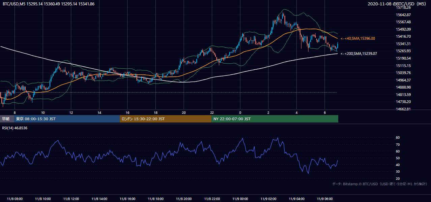Click price axis value 15039.76
The width and height of the screenshot is (431, 202).
403,73
